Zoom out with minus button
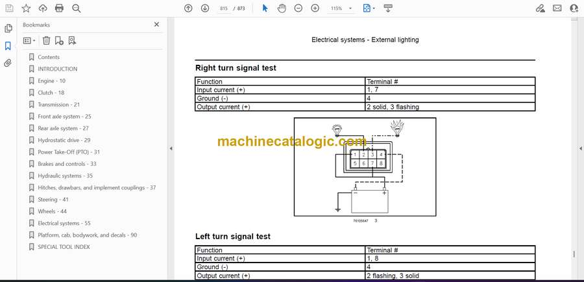Image resolution: width=584 pixels, height=282 pixels. pyautogui.click(x=298, y=8)
